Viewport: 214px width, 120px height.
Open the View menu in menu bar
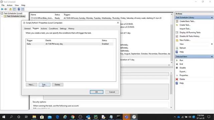click(17, 5)
